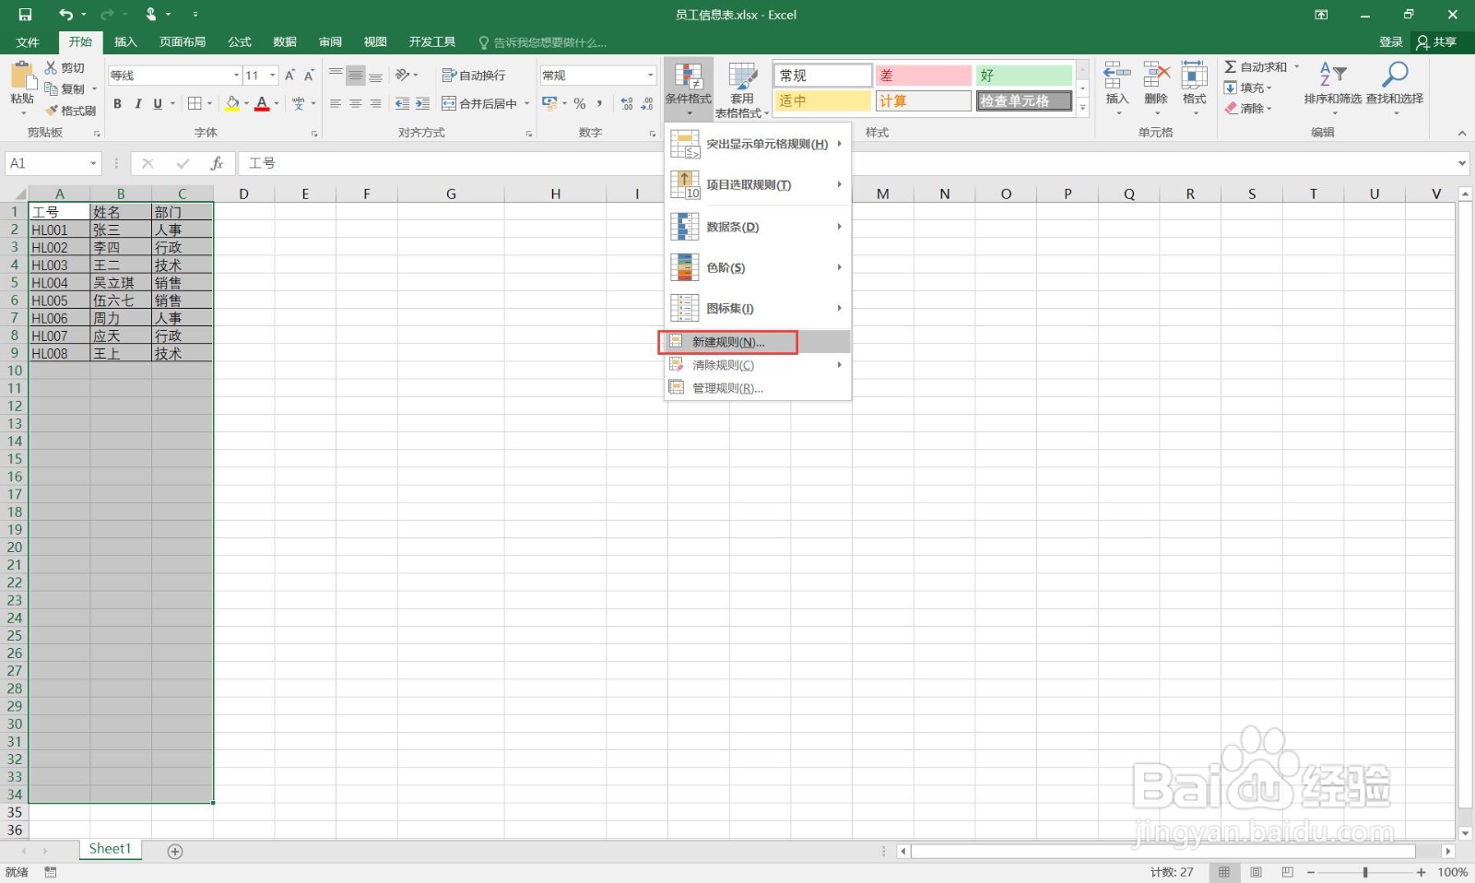Viewport: 1475px width, 883px height.
Task: Select Manage Rules (管理规则) menu item
Action: click(757, 388)
